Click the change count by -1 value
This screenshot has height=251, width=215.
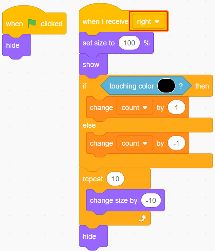pyautogui.click(x=176, y=143)
